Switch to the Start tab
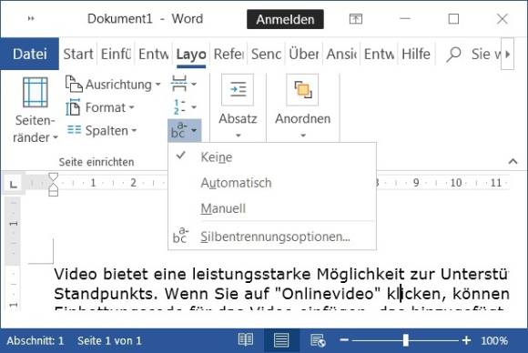528x353 pixels. coord(78,54)
